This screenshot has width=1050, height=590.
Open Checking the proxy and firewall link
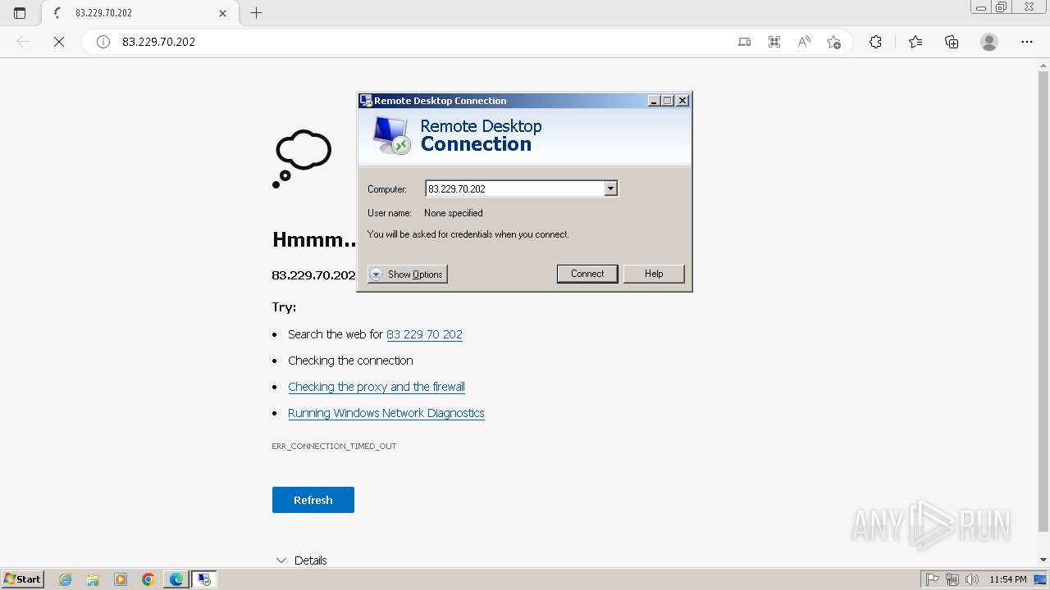[377, 387]
